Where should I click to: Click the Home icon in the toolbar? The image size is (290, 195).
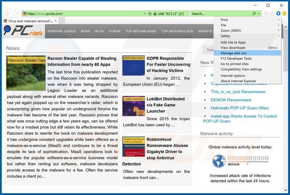[x=266, y=14]
